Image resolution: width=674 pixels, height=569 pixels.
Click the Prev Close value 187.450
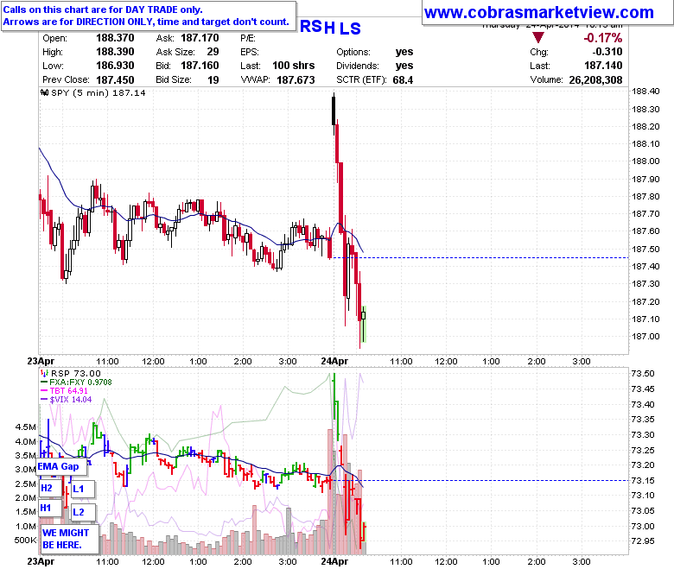[x=115, y=80]
